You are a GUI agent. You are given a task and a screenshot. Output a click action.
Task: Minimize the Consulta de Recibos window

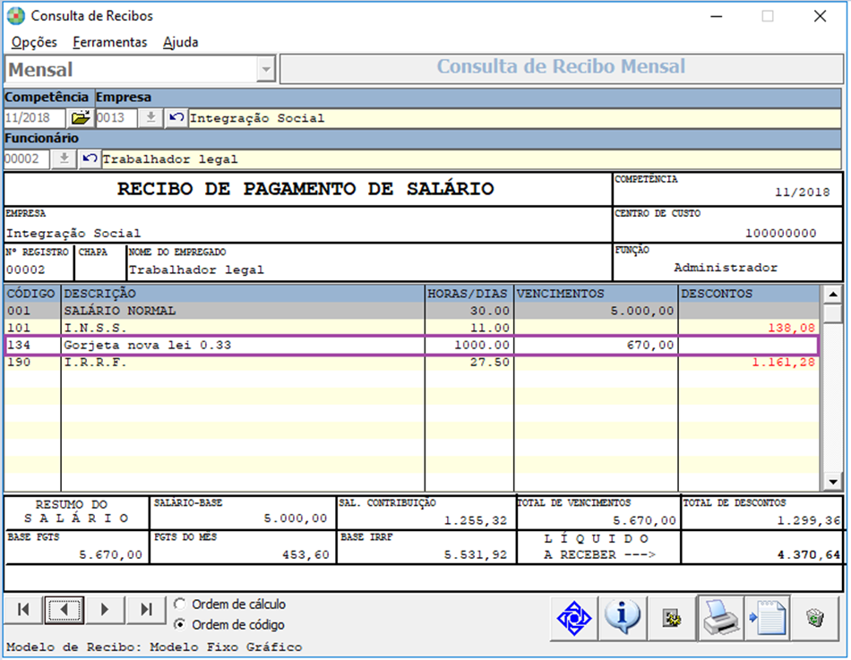pos(717,16)
